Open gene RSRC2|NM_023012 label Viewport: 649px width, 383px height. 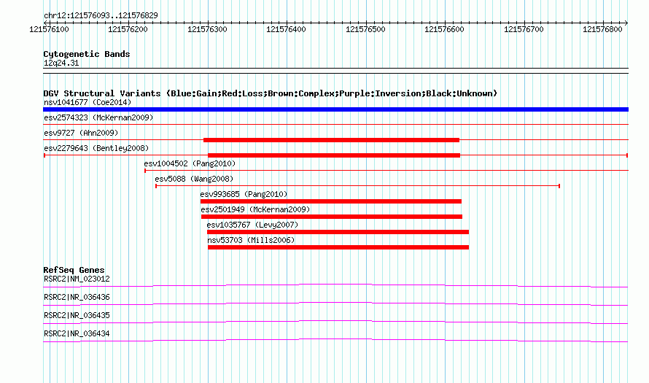(77, 279)
